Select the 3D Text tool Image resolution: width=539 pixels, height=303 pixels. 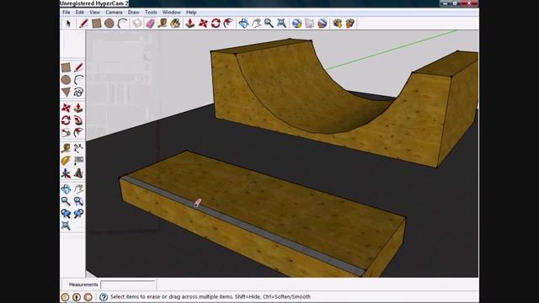[78, 173]
